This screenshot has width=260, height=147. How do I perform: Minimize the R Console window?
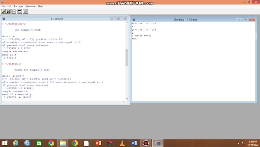click(x=112, y=19)
